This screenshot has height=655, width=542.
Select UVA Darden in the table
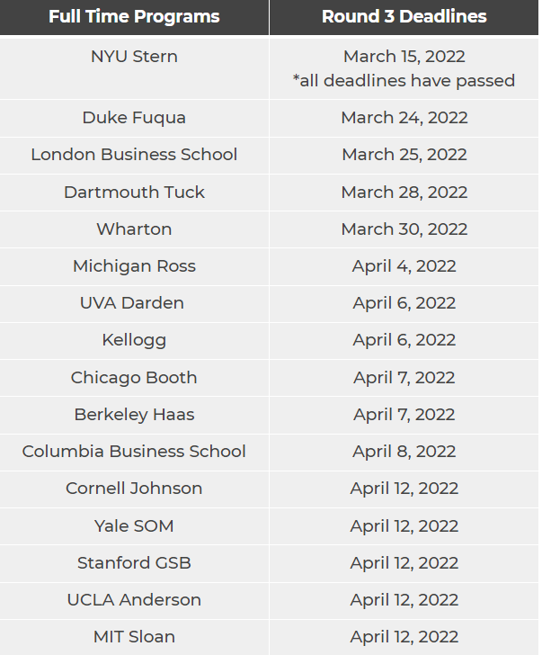134,303
